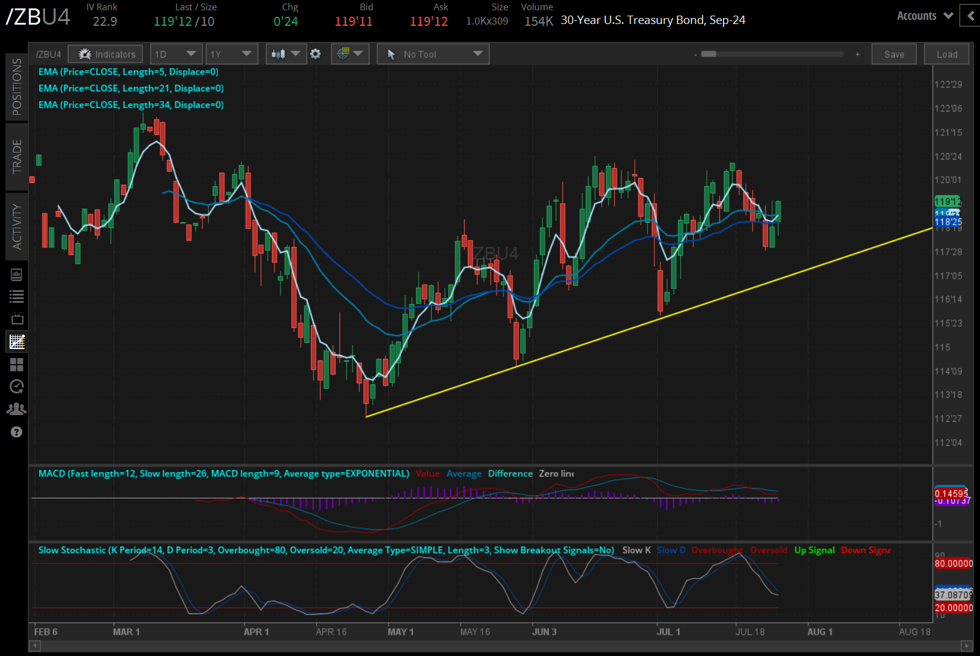980x656 pixels.
Task: Open the history clock icon
Action: (x=16, y=386)
